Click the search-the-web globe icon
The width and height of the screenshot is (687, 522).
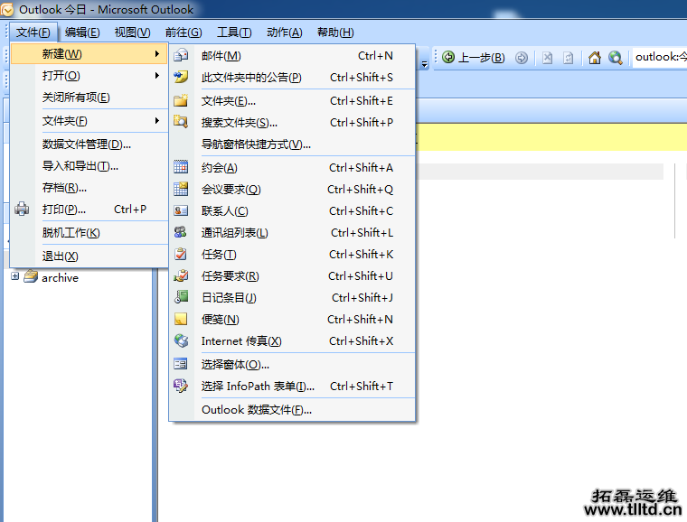point(616,57)
